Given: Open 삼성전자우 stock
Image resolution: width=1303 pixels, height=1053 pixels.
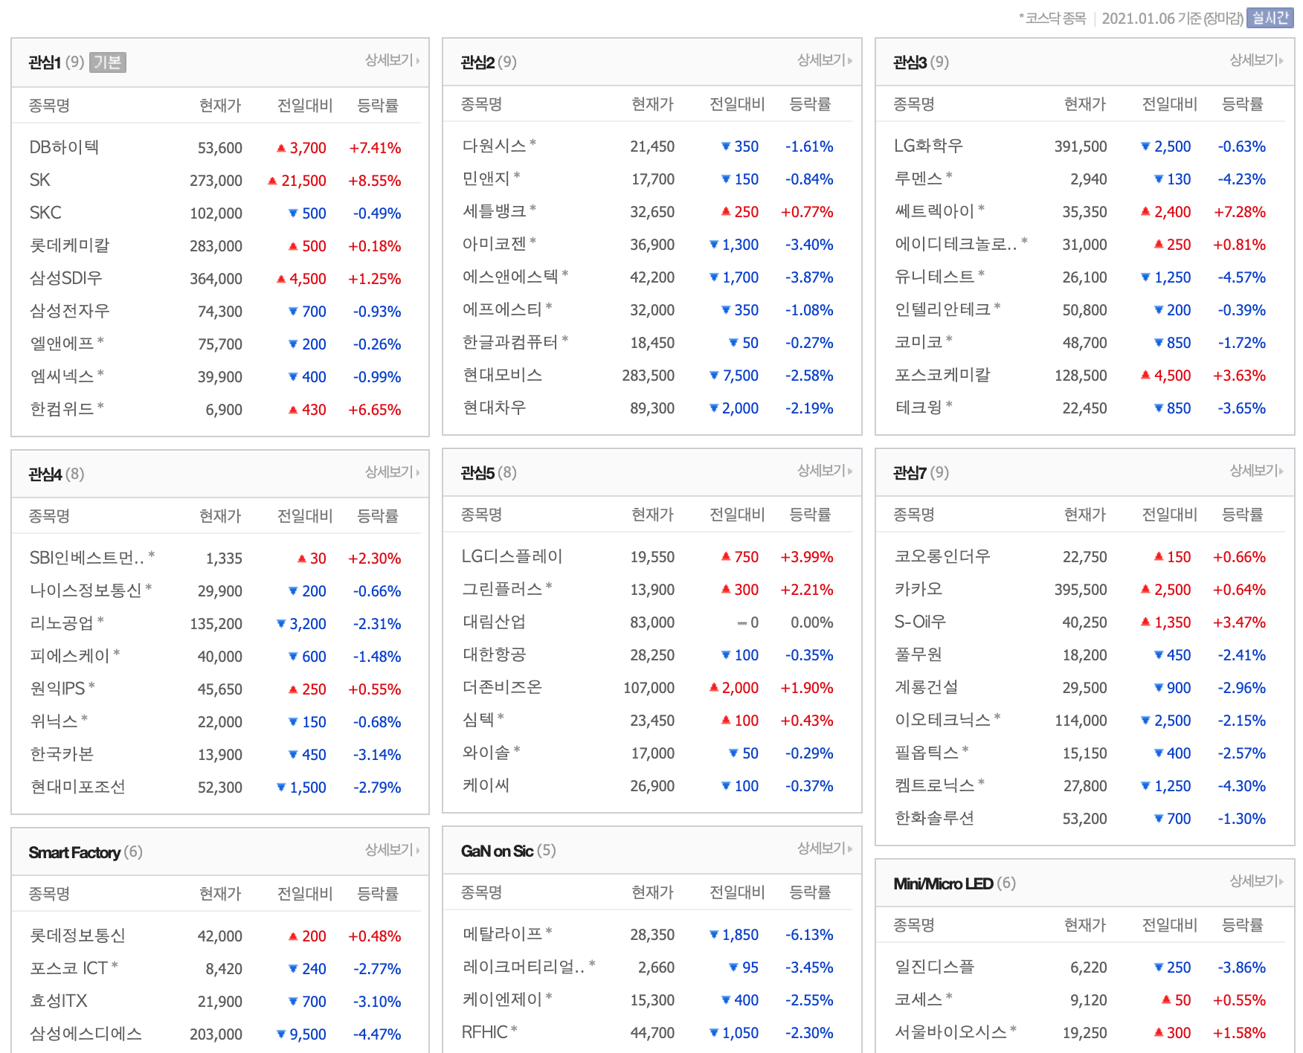Looking at the screenshot, I should [70, 311].
